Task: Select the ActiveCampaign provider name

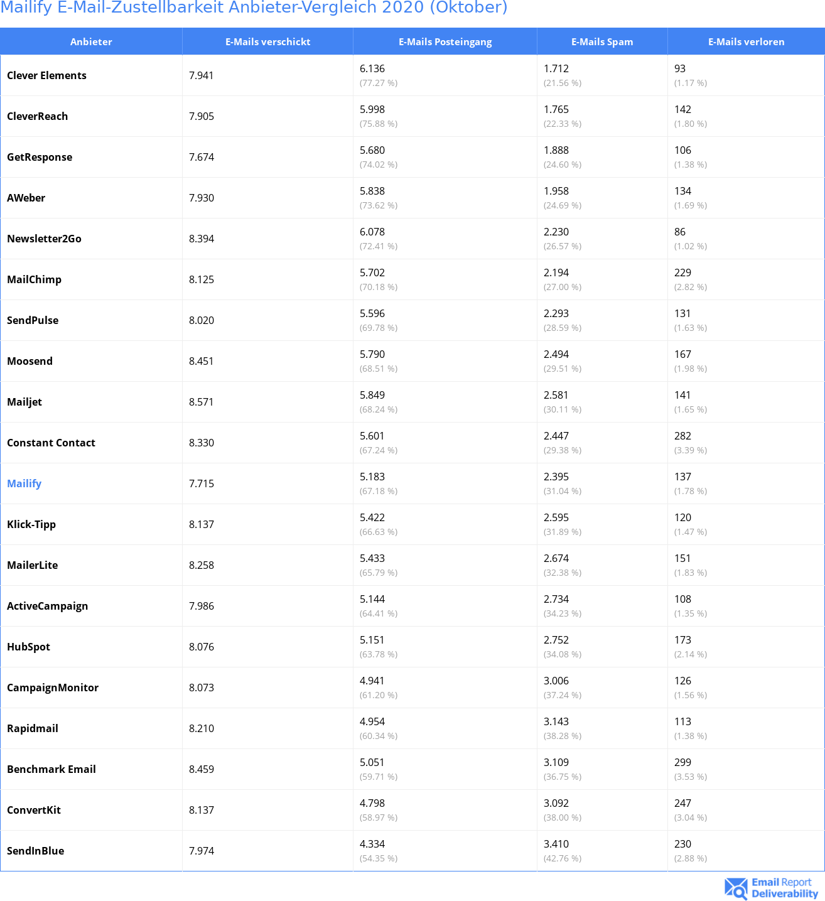Action: coord(47,606)
